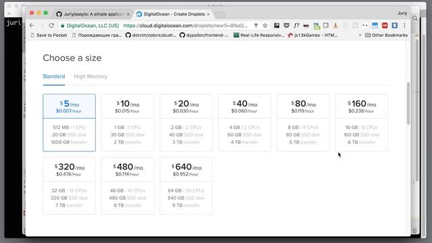Show hidden bookmarks with the chevron
The height and width of the screenshot is (243, 432).
[x=360, y=35]
